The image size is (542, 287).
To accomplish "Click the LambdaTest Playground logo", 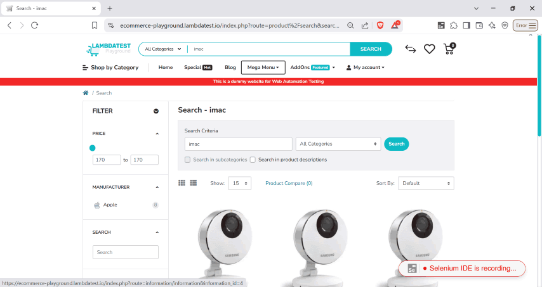I will [x=109, y=49].
